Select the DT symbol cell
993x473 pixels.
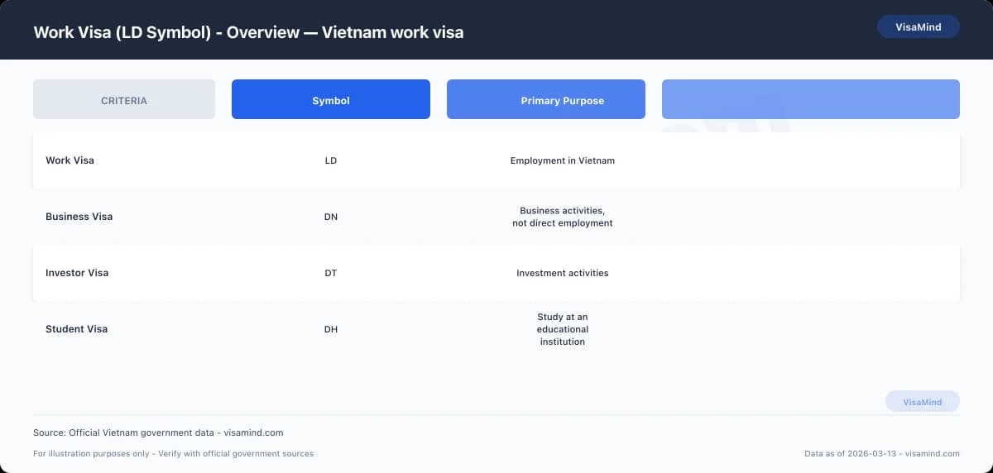tap(331, 273)
